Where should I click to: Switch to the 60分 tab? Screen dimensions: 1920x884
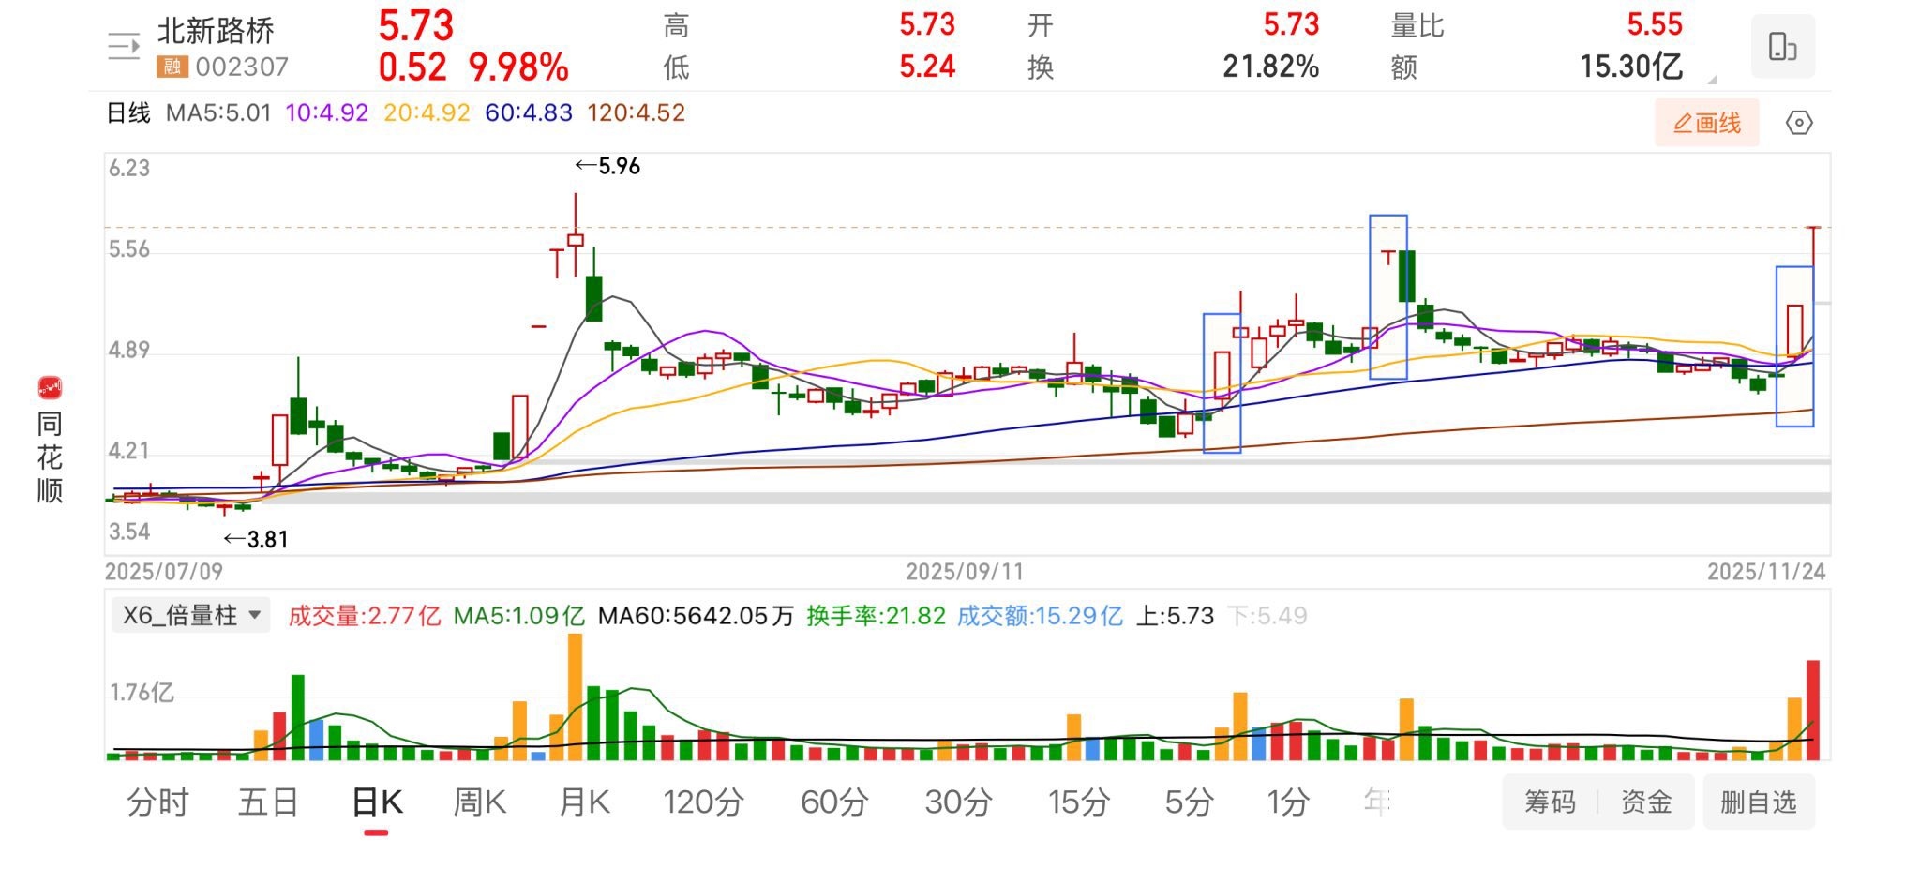click(x=834, y=802)
